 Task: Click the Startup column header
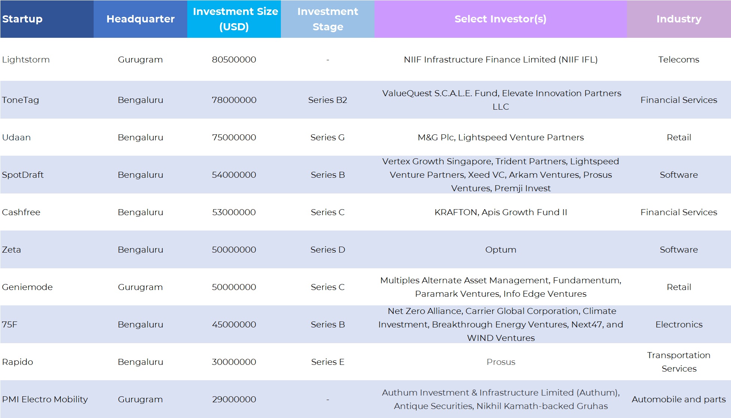pyautogui.click(x=22, y=19)
